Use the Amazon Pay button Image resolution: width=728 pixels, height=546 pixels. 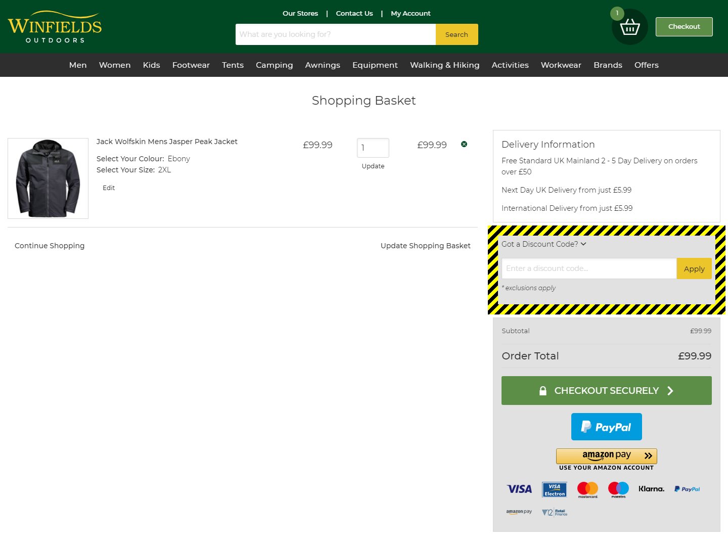[607, 456]
